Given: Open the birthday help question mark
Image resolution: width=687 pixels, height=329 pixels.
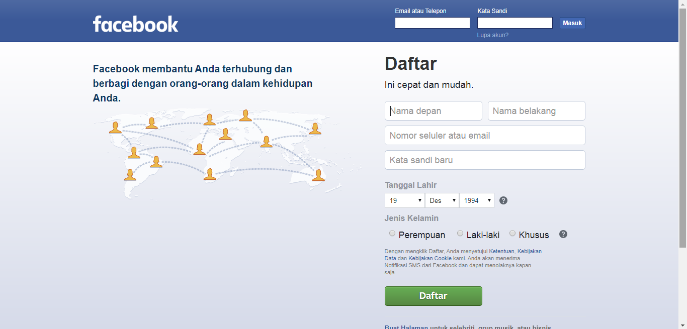Looking at the screenshot, I should [x=503, y=200].
